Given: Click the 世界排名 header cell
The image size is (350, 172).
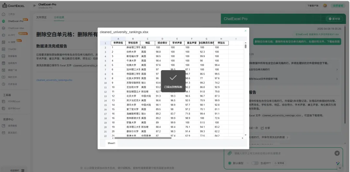Looking at the screenshot, I should (x=118, y=43).
